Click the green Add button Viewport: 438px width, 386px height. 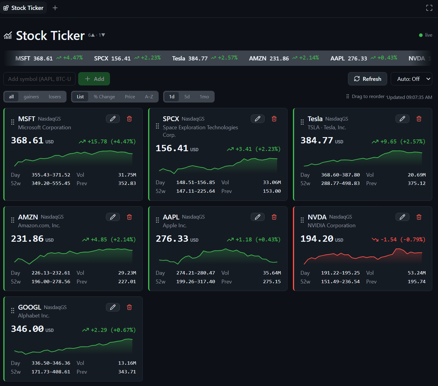[94, 79]
